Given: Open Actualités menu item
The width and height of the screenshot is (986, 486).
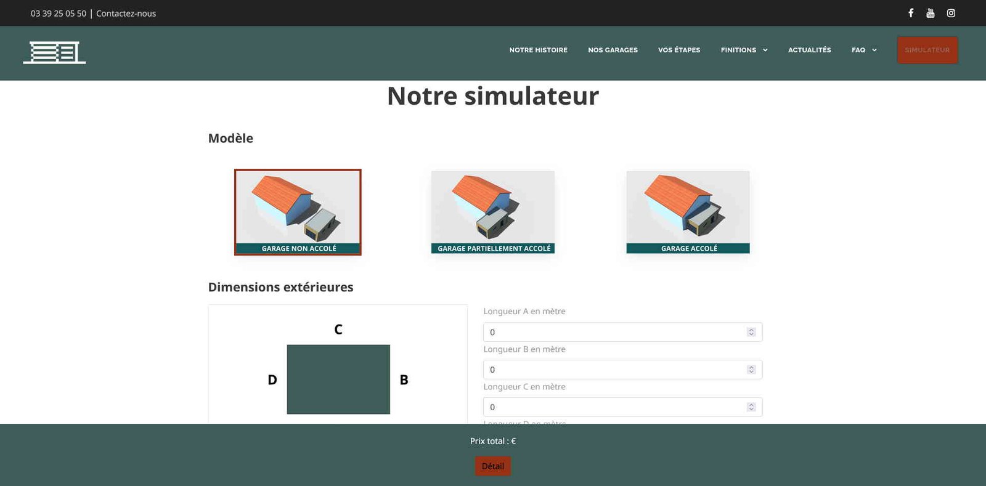Looking at the screenshot, I should click(809, 50).
